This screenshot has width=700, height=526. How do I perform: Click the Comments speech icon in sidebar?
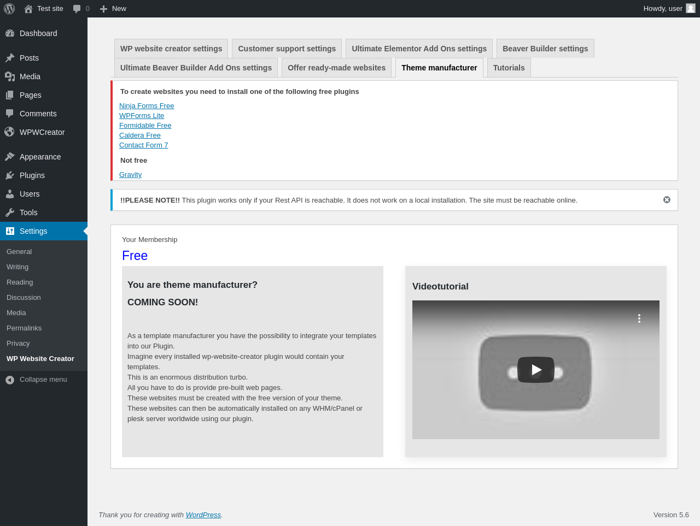(10, 114)
